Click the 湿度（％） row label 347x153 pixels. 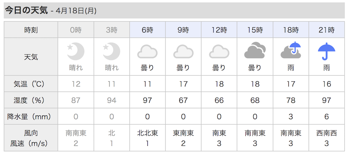[x=31, y=100]
